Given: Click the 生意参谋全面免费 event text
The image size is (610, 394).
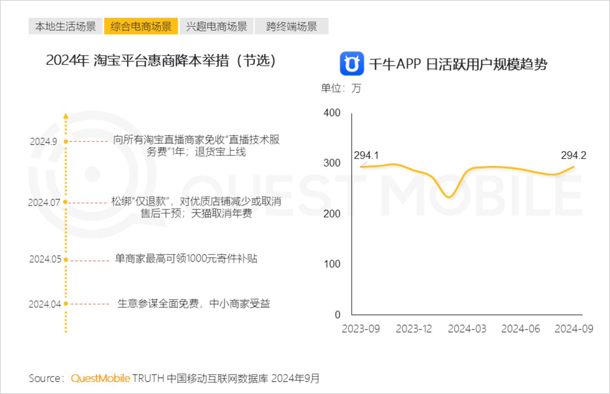Looking at the screenshot, I should [x=194, y=303].
